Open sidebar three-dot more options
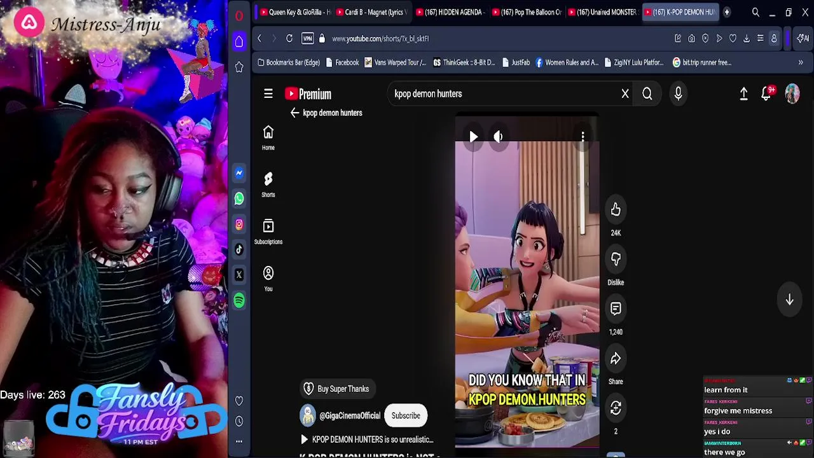 [239, 441]
